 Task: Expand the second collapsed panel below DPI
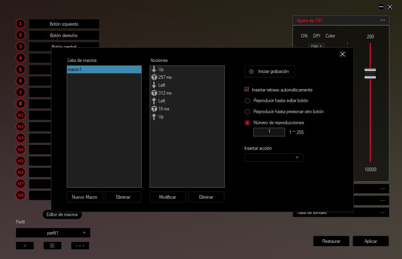(x=383, y=200)
